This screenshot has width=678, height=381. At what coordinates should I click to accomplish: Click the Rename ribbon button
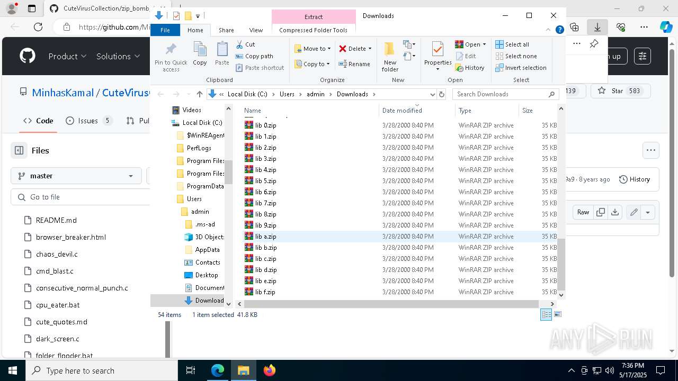point(354,64)
